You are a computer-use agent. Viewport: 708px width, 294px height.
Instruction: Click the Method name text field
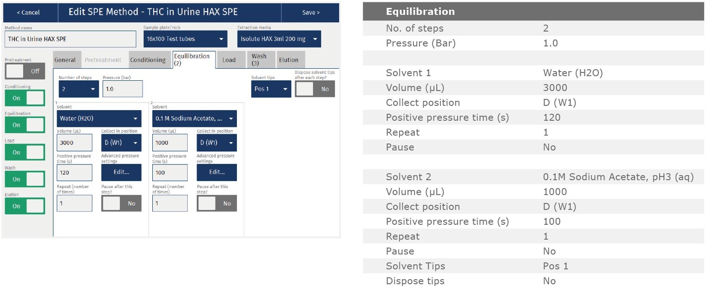[71, 39]
